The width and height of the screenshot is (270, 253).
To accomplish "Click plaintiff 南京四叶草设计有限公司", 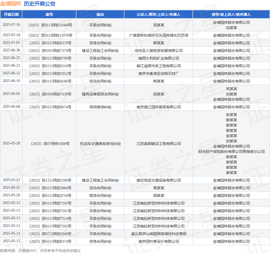I will [158, 241].
